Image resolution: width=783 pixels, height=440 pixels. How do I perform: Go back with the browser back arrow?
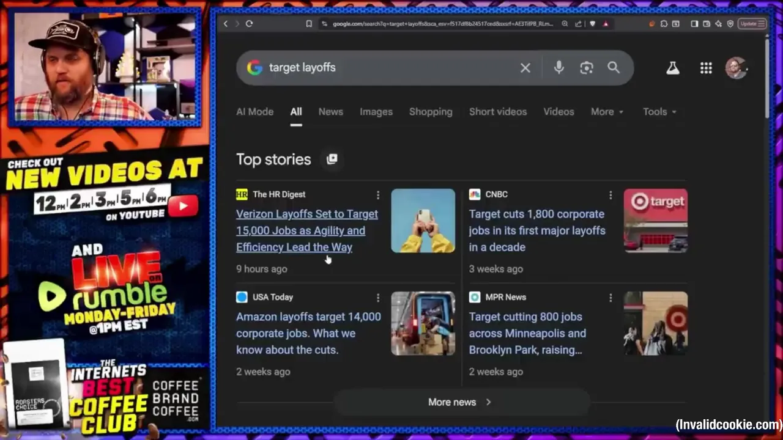225,24
